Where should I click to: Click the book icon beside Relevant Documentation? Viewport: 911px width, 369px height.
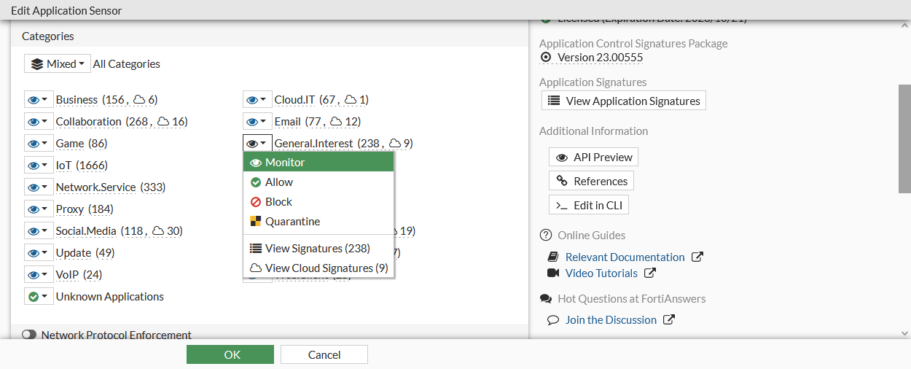tap(553, 257)
